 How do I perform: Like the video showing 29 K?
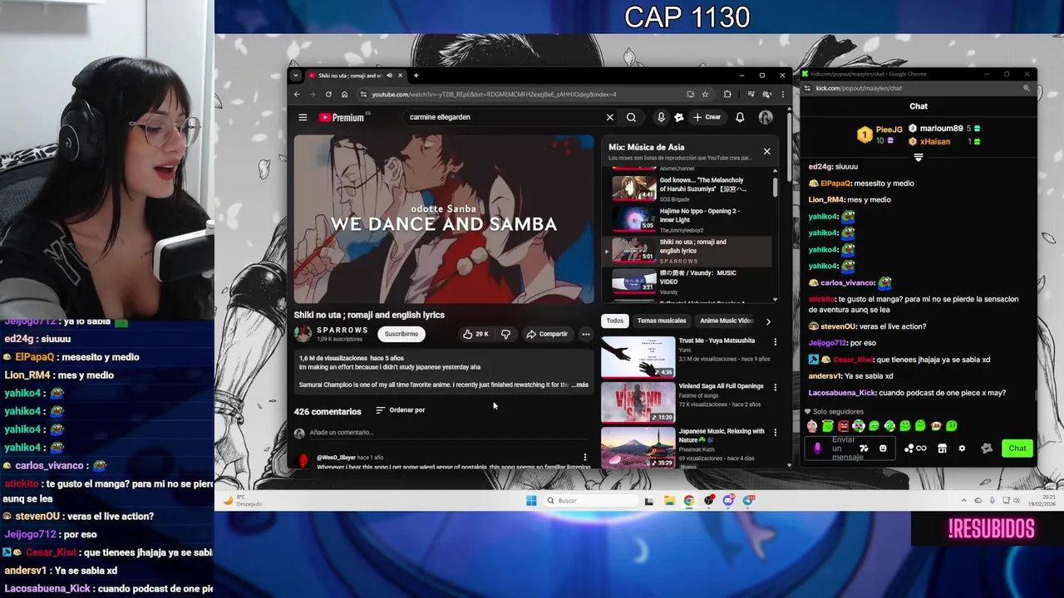pyautogui.click(x=475, y=334)
